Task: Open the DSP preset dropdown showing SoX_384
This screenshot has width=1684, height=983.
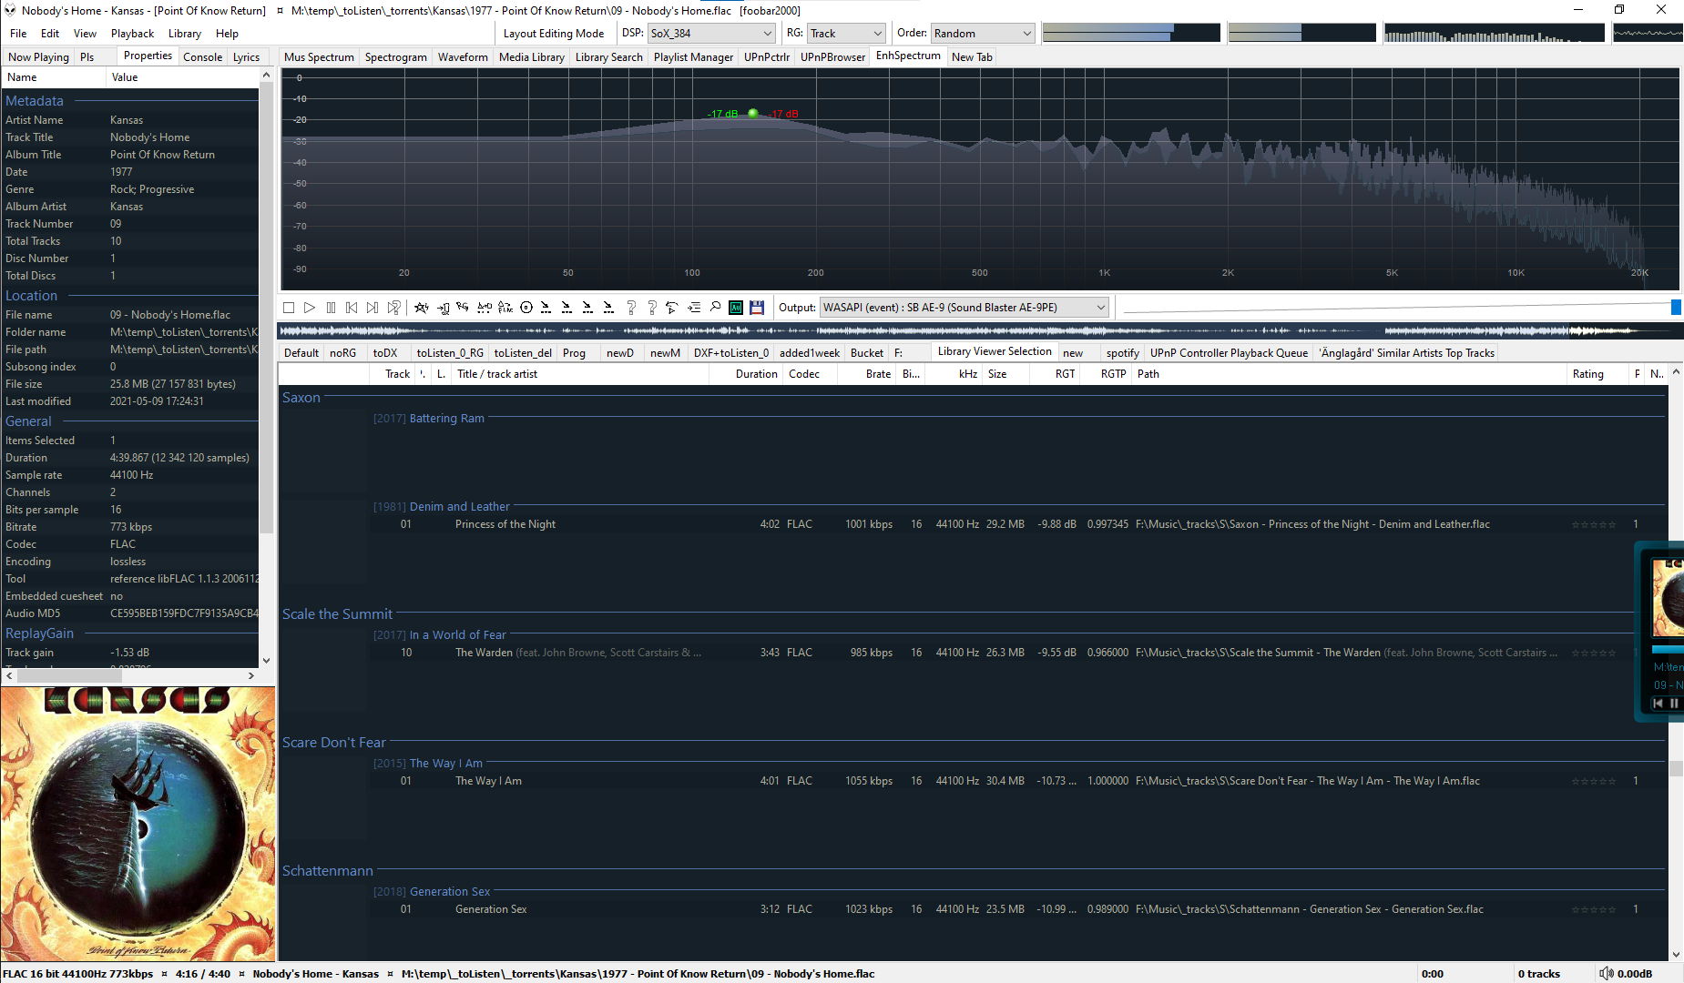Action: tap(710, 34)
